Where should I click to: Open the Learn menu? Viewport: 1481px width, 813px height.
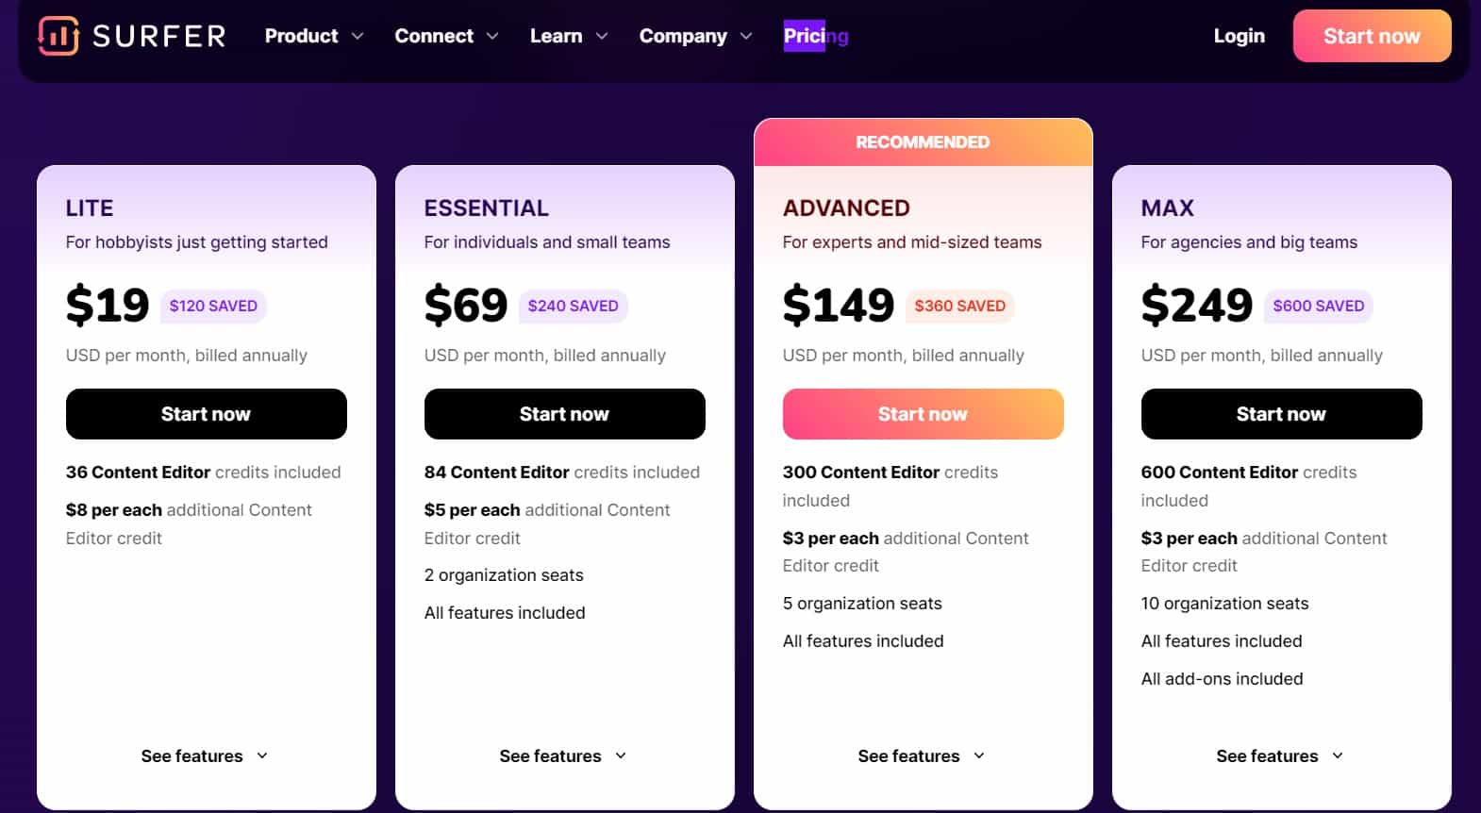coord(569,36)
